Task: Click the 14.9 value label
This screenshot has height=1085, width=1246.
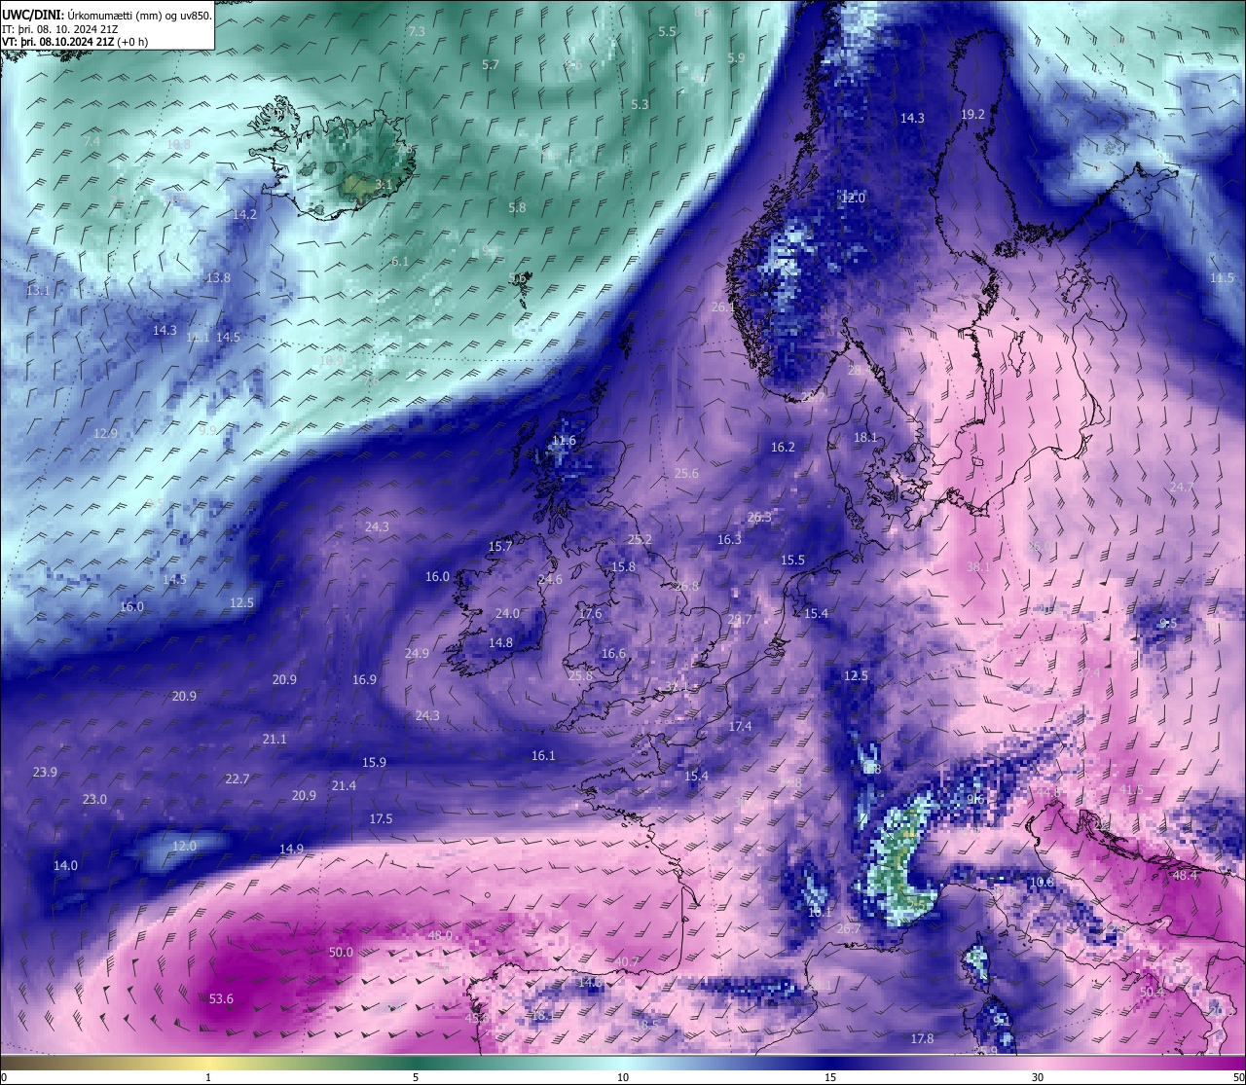Action: (291, 849)
